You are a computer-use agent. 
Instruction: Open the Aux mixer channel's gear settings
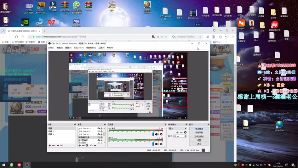point(161,144)
